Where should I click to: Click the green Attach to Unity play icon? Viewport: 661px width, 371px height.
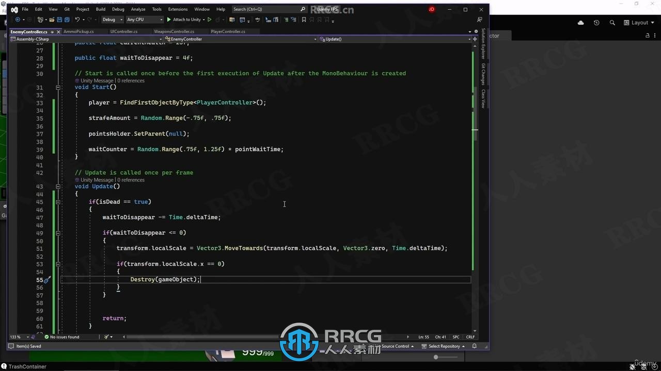(169, 20)
